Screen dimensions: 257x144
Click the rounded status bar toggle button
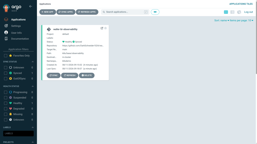pyautogui.click(x=155, y=12)
